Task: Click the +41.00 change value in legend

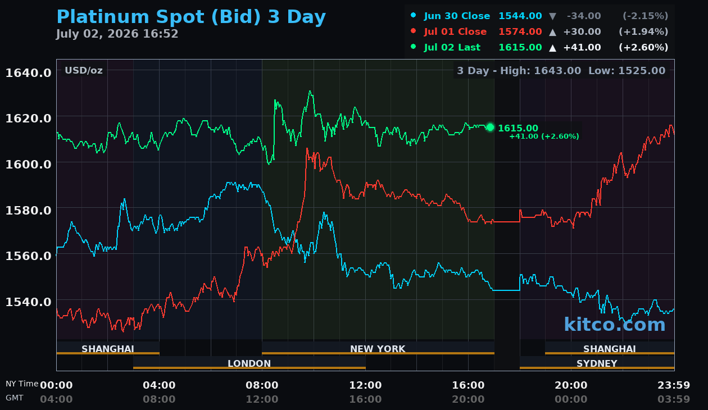Action: pyautogui.click(x=582, y=48)
